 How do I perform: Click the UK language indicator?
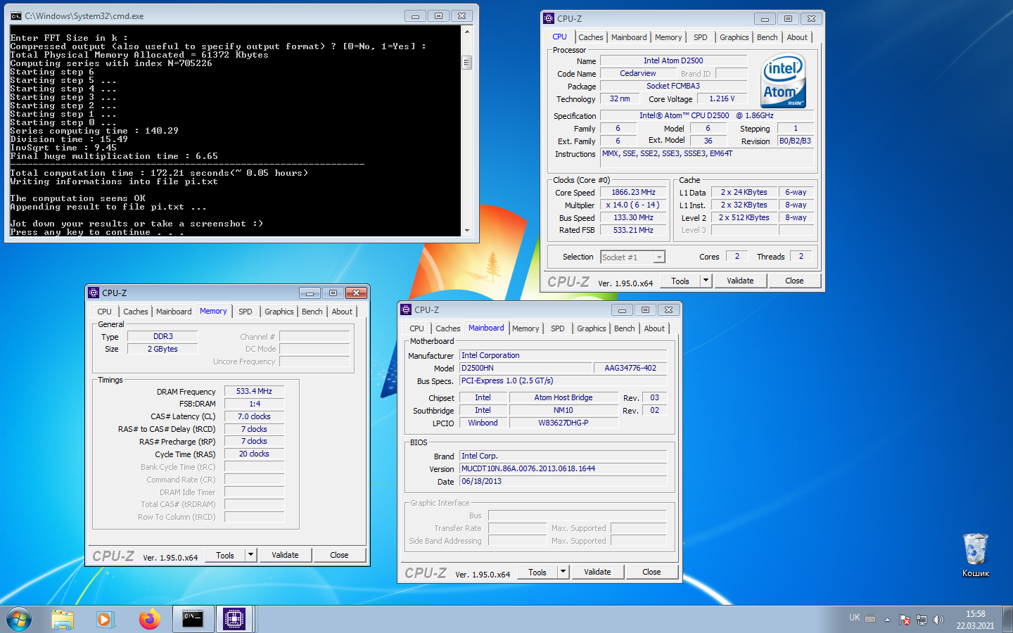854,618
